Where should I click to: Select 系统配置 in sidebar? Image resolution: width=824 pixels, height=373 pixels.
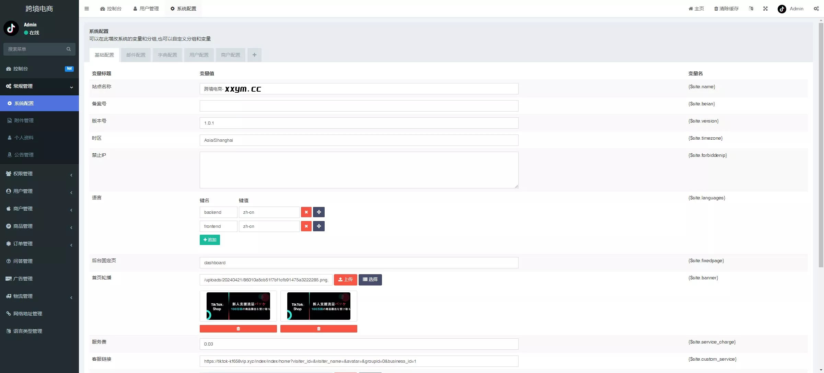(39, 103)
